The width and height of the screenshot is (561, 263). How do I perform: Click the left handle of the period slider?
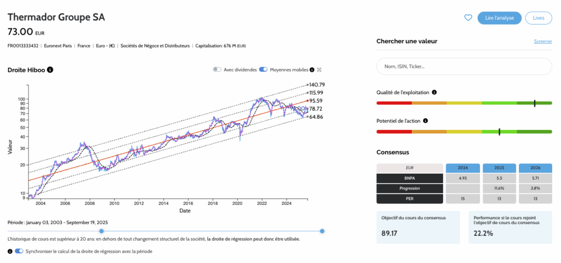click(x=101, y=231)
